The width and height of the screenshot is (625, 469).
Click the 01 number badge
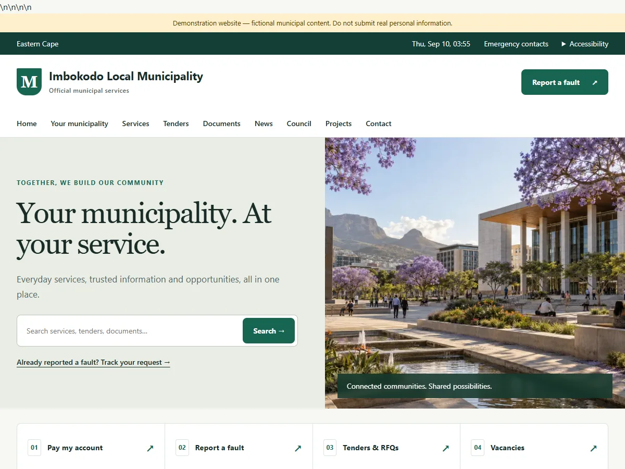click(34, 448)
